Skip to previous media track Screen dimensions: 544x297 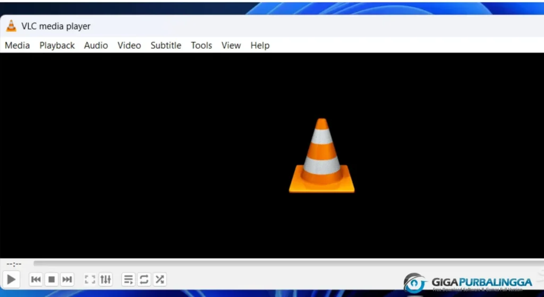(x=36, y=279)
